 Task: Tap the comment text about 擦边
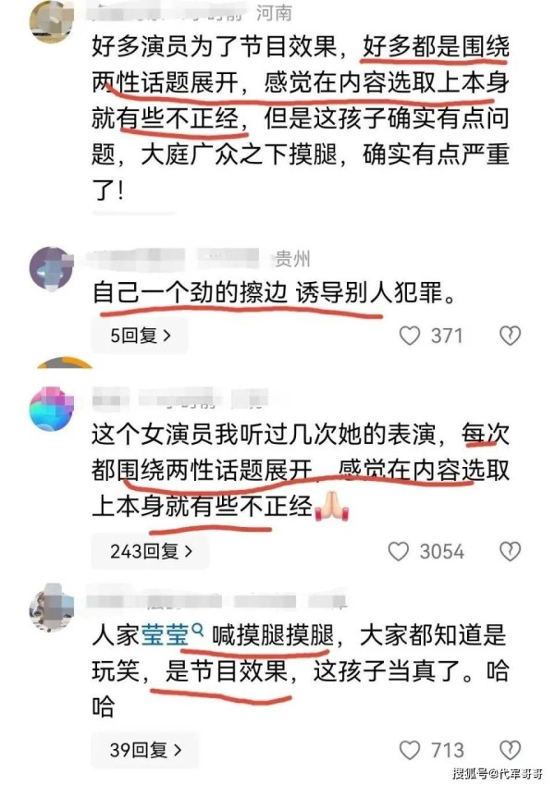tap(274, 293)
